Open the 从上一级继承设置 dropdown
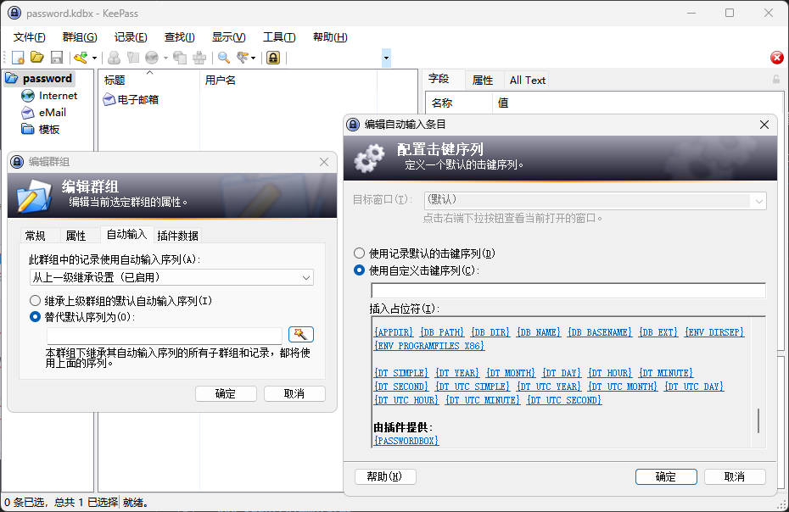The image size is (789, 512). tap(171, 277)
